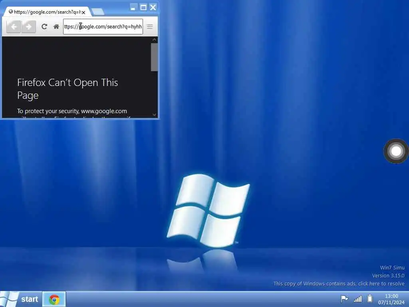Click the scrollbar up arrow
The height and width of the screenshot is (307, 409).
[x=154, y=40]
